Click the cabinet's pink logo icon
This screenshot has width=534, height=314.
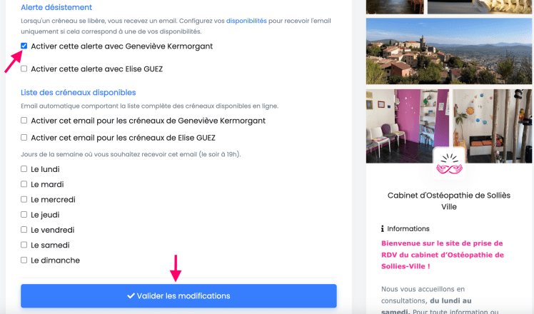(x=449, y=164)
